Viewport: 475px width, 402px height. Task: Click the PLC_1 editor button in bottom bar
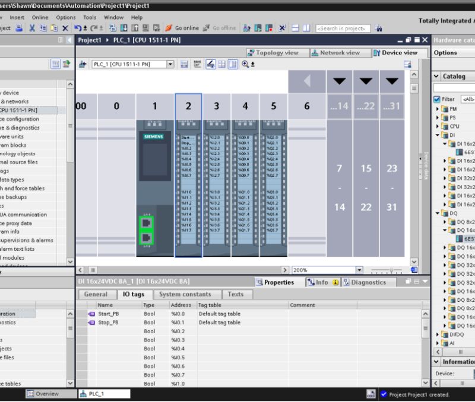(104, 394)
